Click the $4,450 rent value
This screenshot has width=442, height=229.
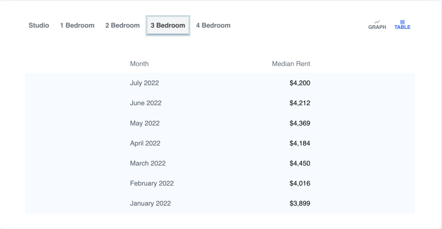tap(300, 163)
